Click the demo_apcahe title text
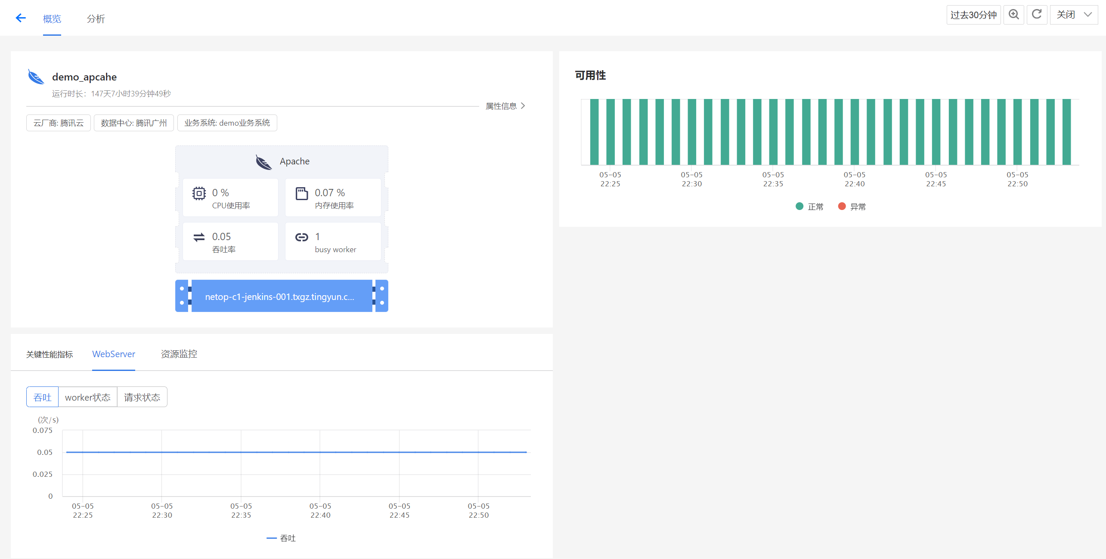Image resolution: width=1106 pixels, height=559 pixels. [x=84, y=77]
